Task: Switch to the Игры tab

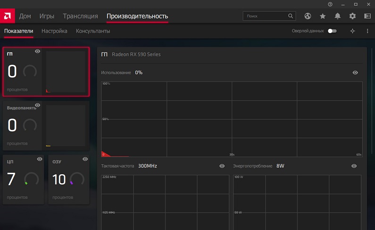Action: [x=47, y=16]
